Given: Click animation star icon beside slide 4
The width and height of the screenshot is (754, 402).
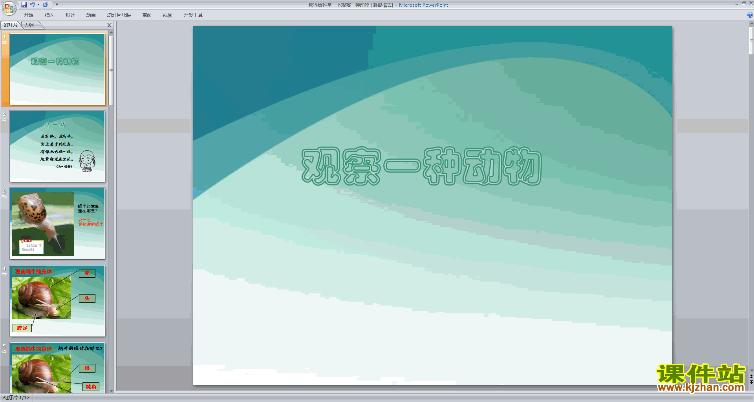Looking at the screenshot, I should [x=4, y=274].
